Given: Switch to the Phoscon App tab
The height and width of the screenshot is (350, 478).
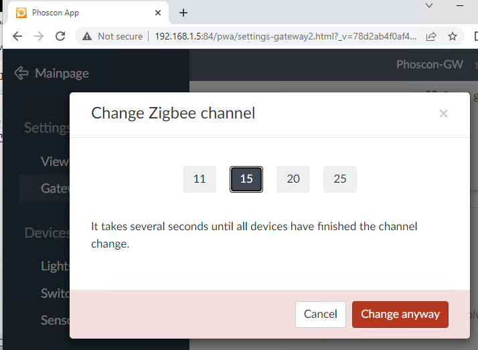Looking at the screenshot, I should (x=80, y=13).
